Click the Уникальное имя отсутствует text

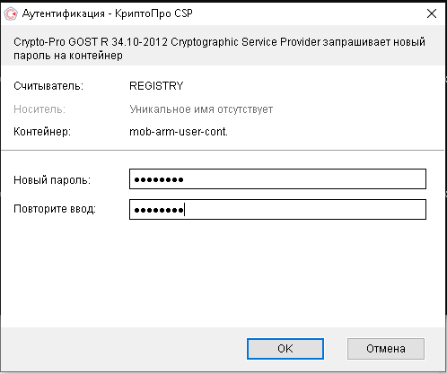click(201, 109)
